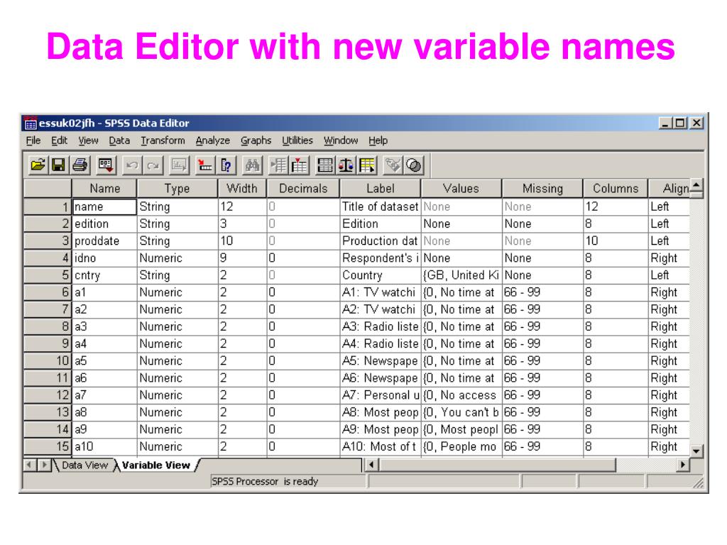
Task: Click the Values column header
Action: coord(461,188)
